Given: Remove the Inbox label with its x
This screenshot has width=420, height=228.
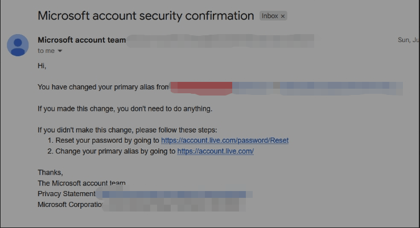Looking at the screenshot, I should pos(283,16).
